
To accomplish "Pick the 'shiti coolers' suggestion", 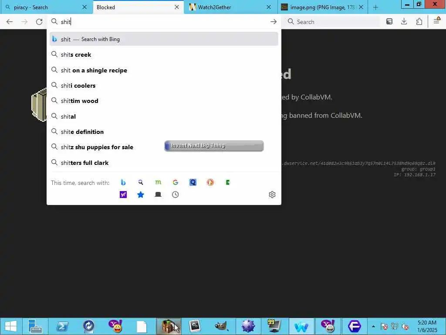I will 164,85.
